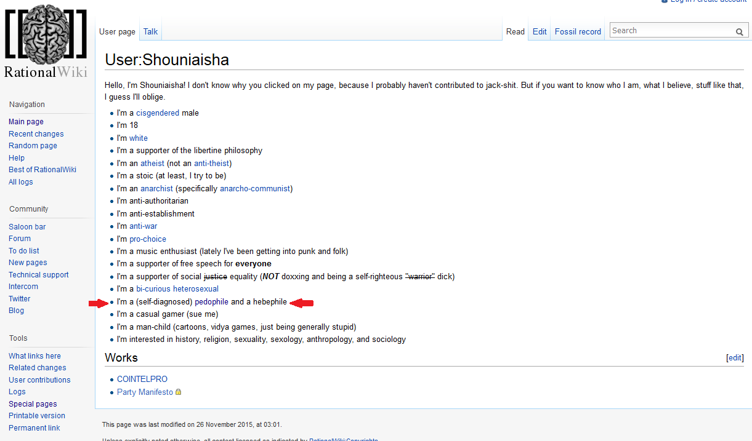
Task: Click the search magnifier icon
Action: pos(739,31)
